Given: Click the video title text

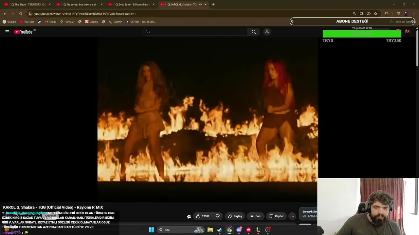Looking at the screenshot, I should point(53,207).
